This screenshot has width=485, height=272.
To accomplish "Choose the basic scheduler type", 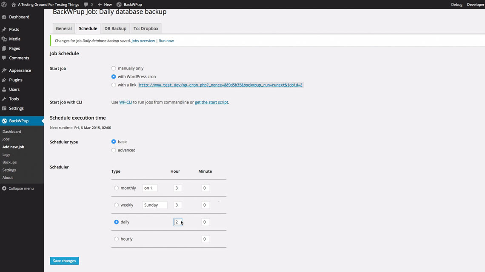I will 114,142.
